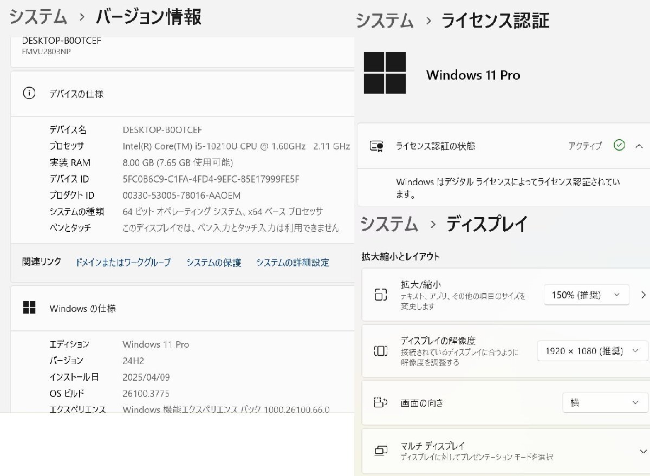
Task: Click the multi display icon
Action: click(381, 451)
